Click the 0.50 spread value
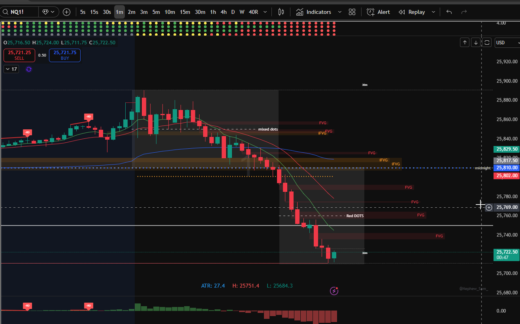The width and height of the screenshot is (520, 324). tap(42, 55)
